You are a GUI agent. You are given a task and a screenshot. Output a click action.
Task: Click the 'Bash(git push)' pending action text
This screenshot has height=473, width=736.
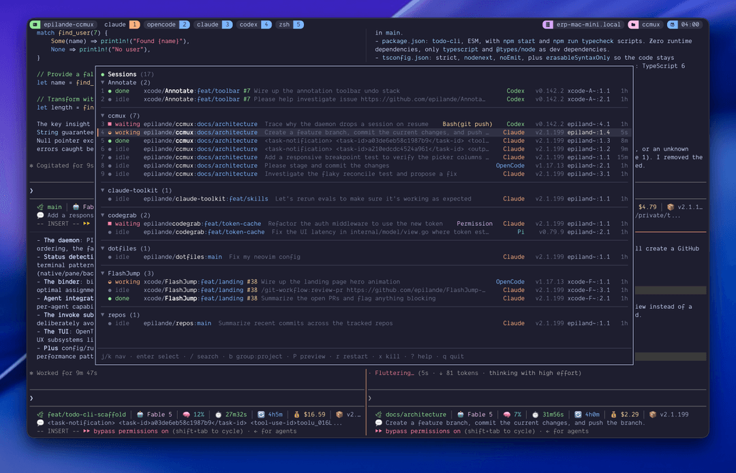[x=467, y=125]
